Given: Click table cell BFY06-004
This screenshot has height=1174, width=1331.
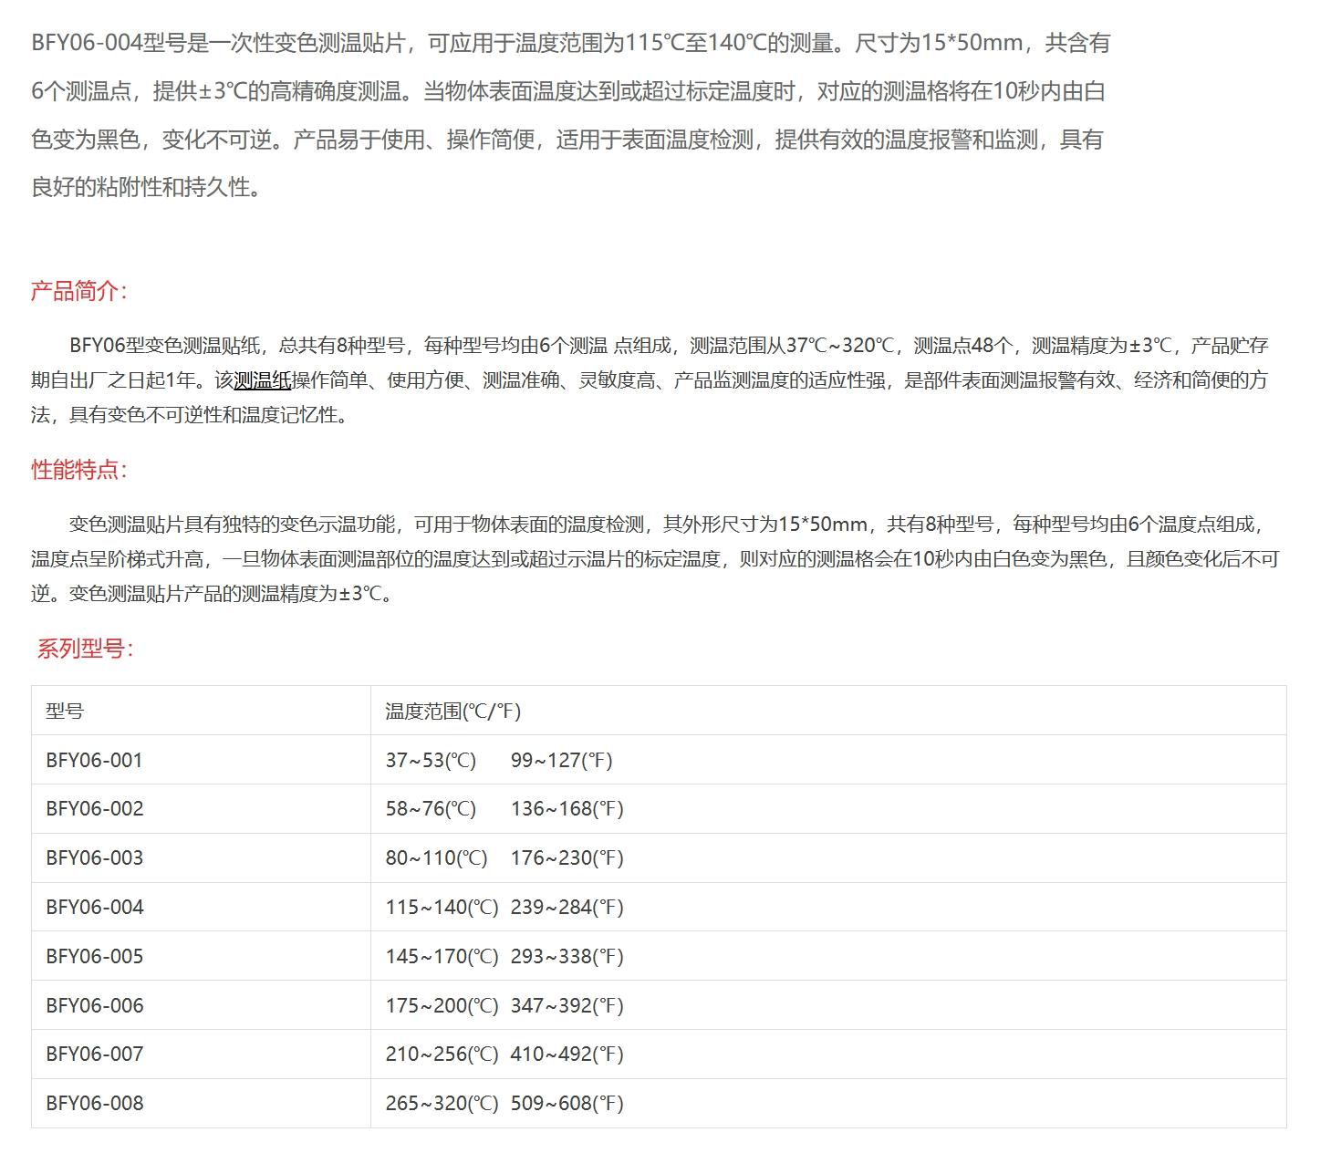Looking at the screenshot, I should point(201,908).
